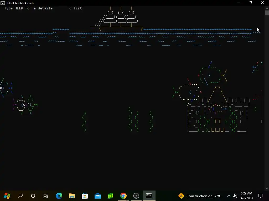Open the volume control
Viewport: 269px width, 201px height.
point(235,196)
